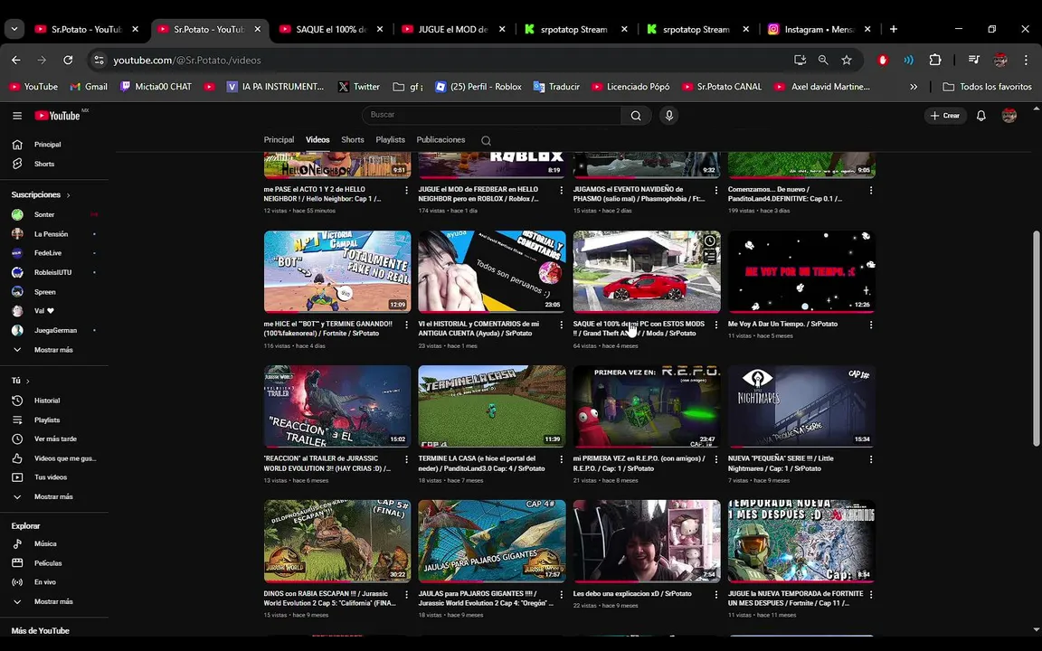Open the zoom magnifier in address bar
Image resolution: width=1042 pixels, height=651 pixels.
823,60
